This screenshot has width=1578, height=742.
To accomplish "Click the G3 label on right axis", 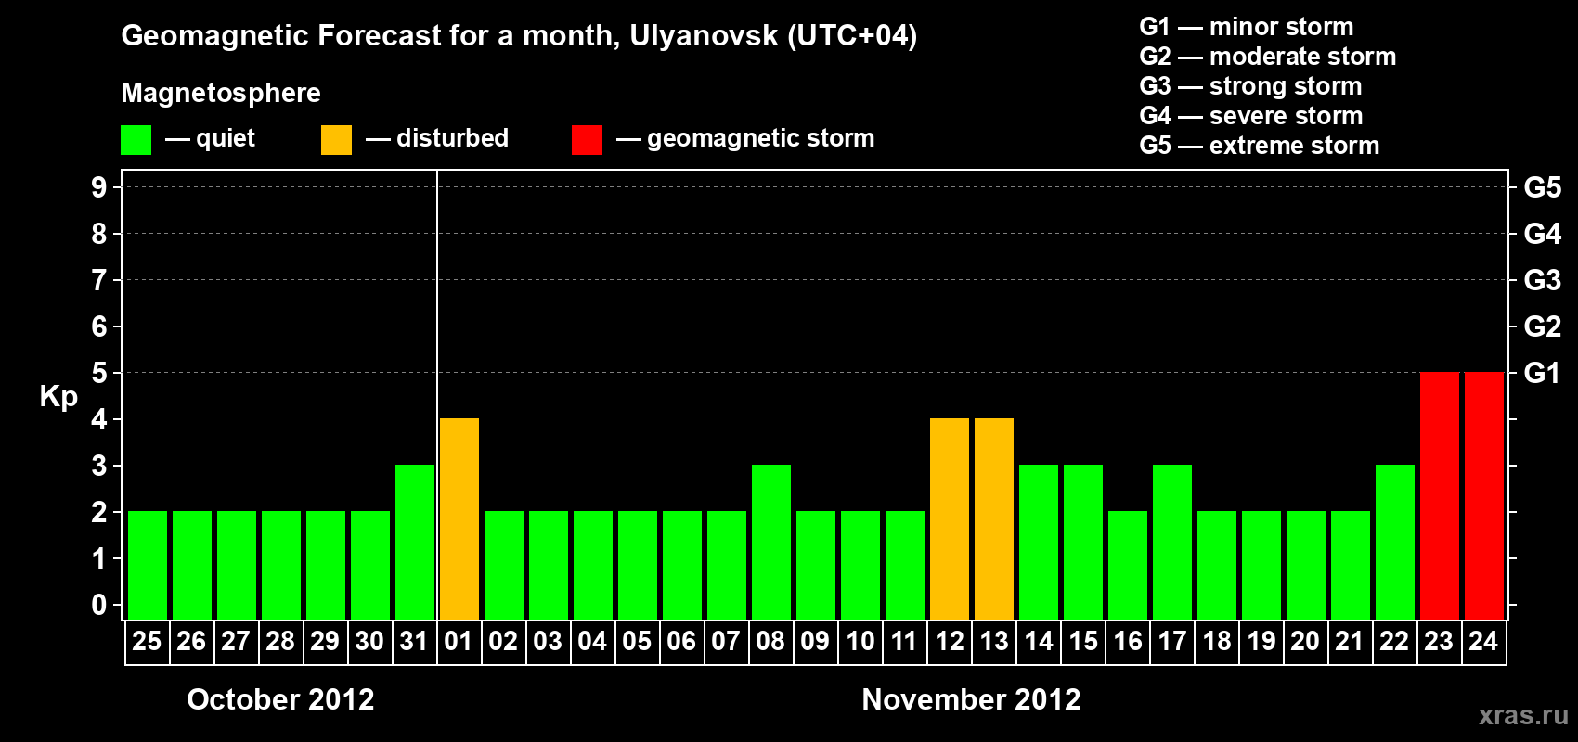I will [x=1543, y=280].
